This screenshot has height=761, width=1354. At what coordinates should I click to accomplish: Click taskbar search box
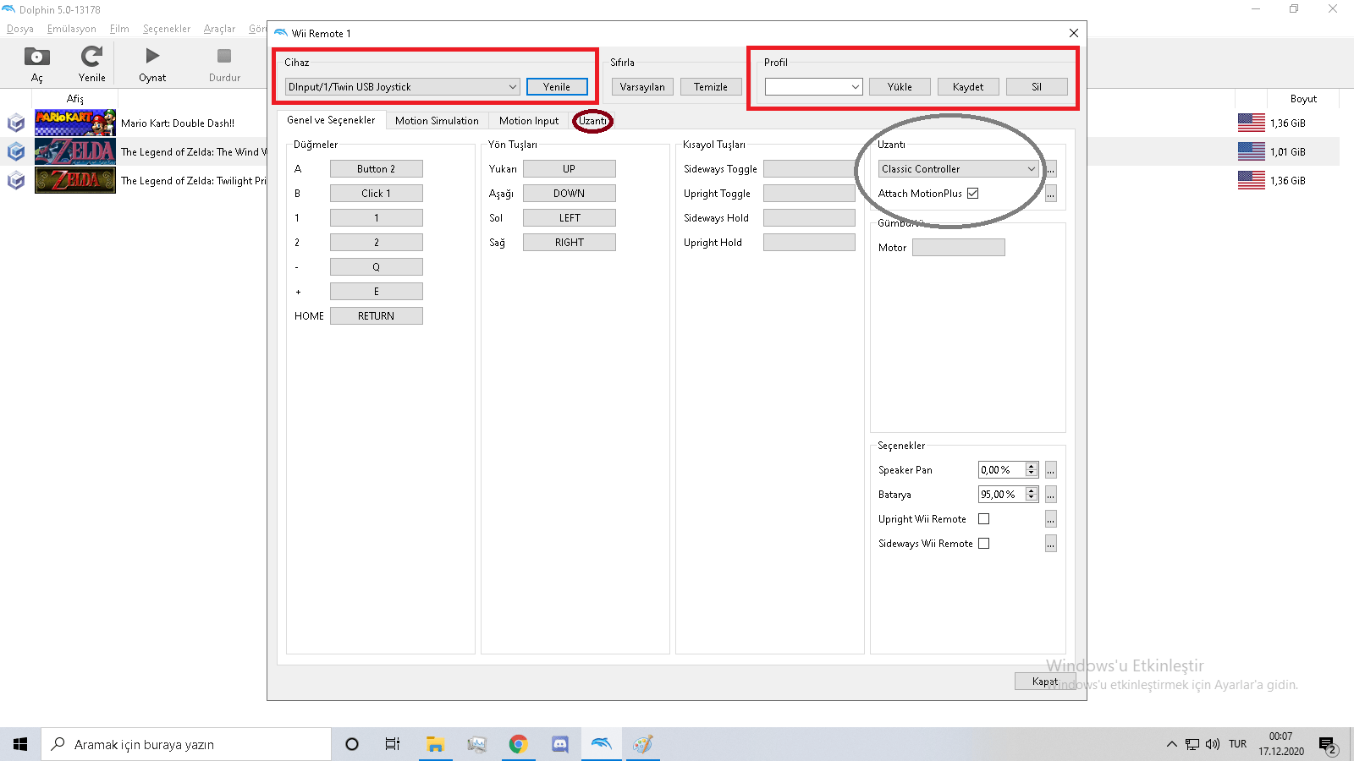[x=186, y=744]
